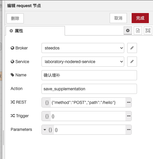153x159 pixels.
Task: Open the Broker dropdown showing steedos
Action: (83, 48)
